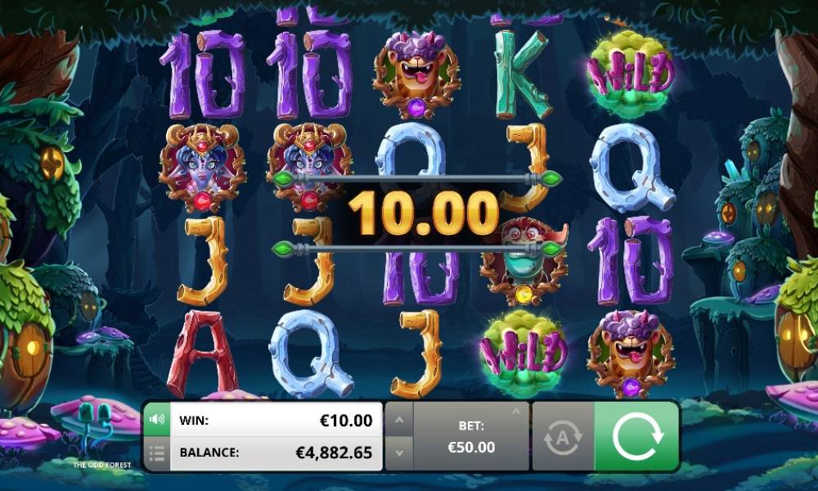
Task: Toggle the autoplay button
Action: 563,437
